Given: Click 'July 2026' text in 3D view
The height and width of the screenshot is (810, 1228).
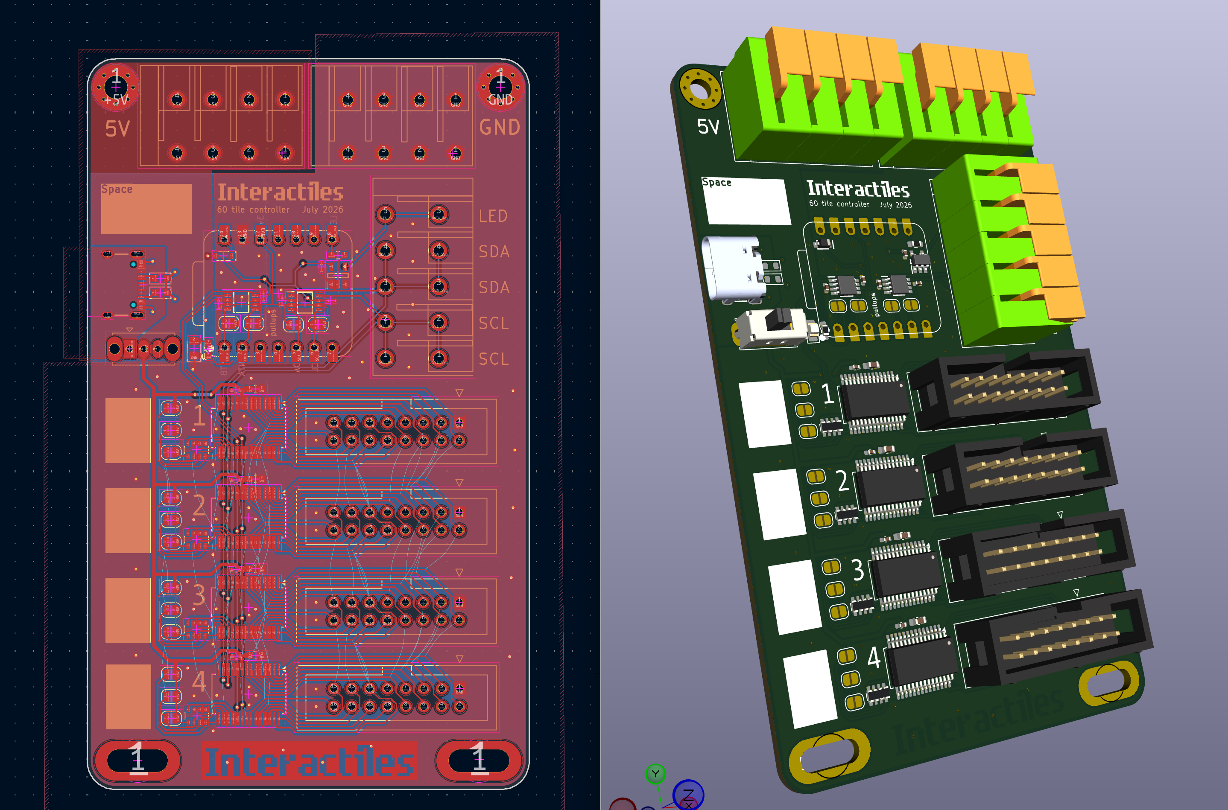Looking at the screenshot, I should [896, 204].
